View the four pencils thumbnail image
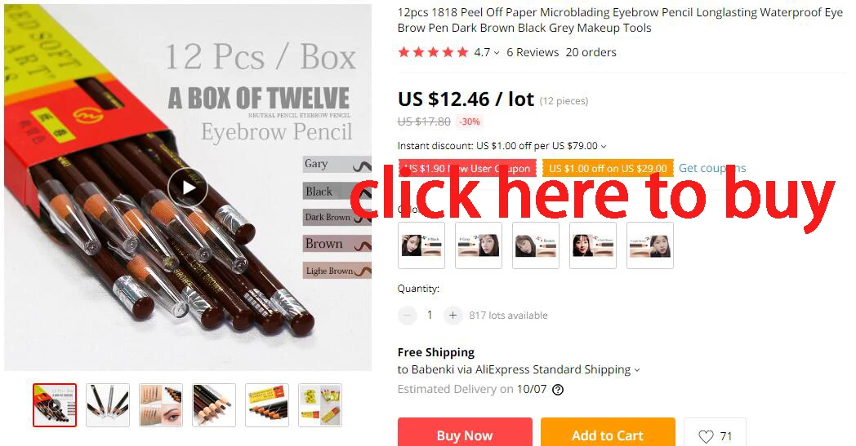Image resolution: width=856 pixels, height=446 pixels. 108,405
